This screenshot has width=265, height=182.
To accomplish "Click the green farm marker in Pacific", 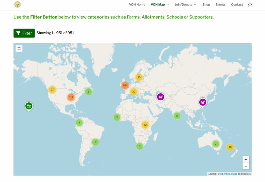I will click(29, 106).
